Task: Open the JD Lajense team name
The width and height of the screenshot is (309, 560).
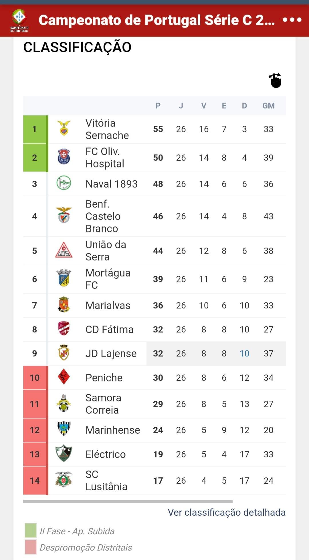Action: [x=111, y=354]
